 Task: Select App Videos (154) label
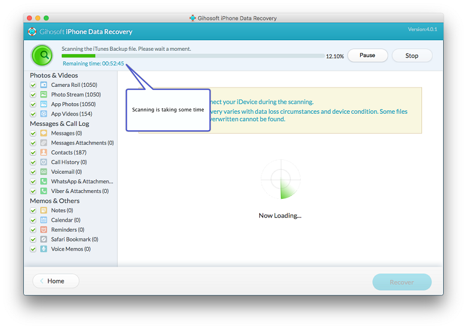point(71,114)
